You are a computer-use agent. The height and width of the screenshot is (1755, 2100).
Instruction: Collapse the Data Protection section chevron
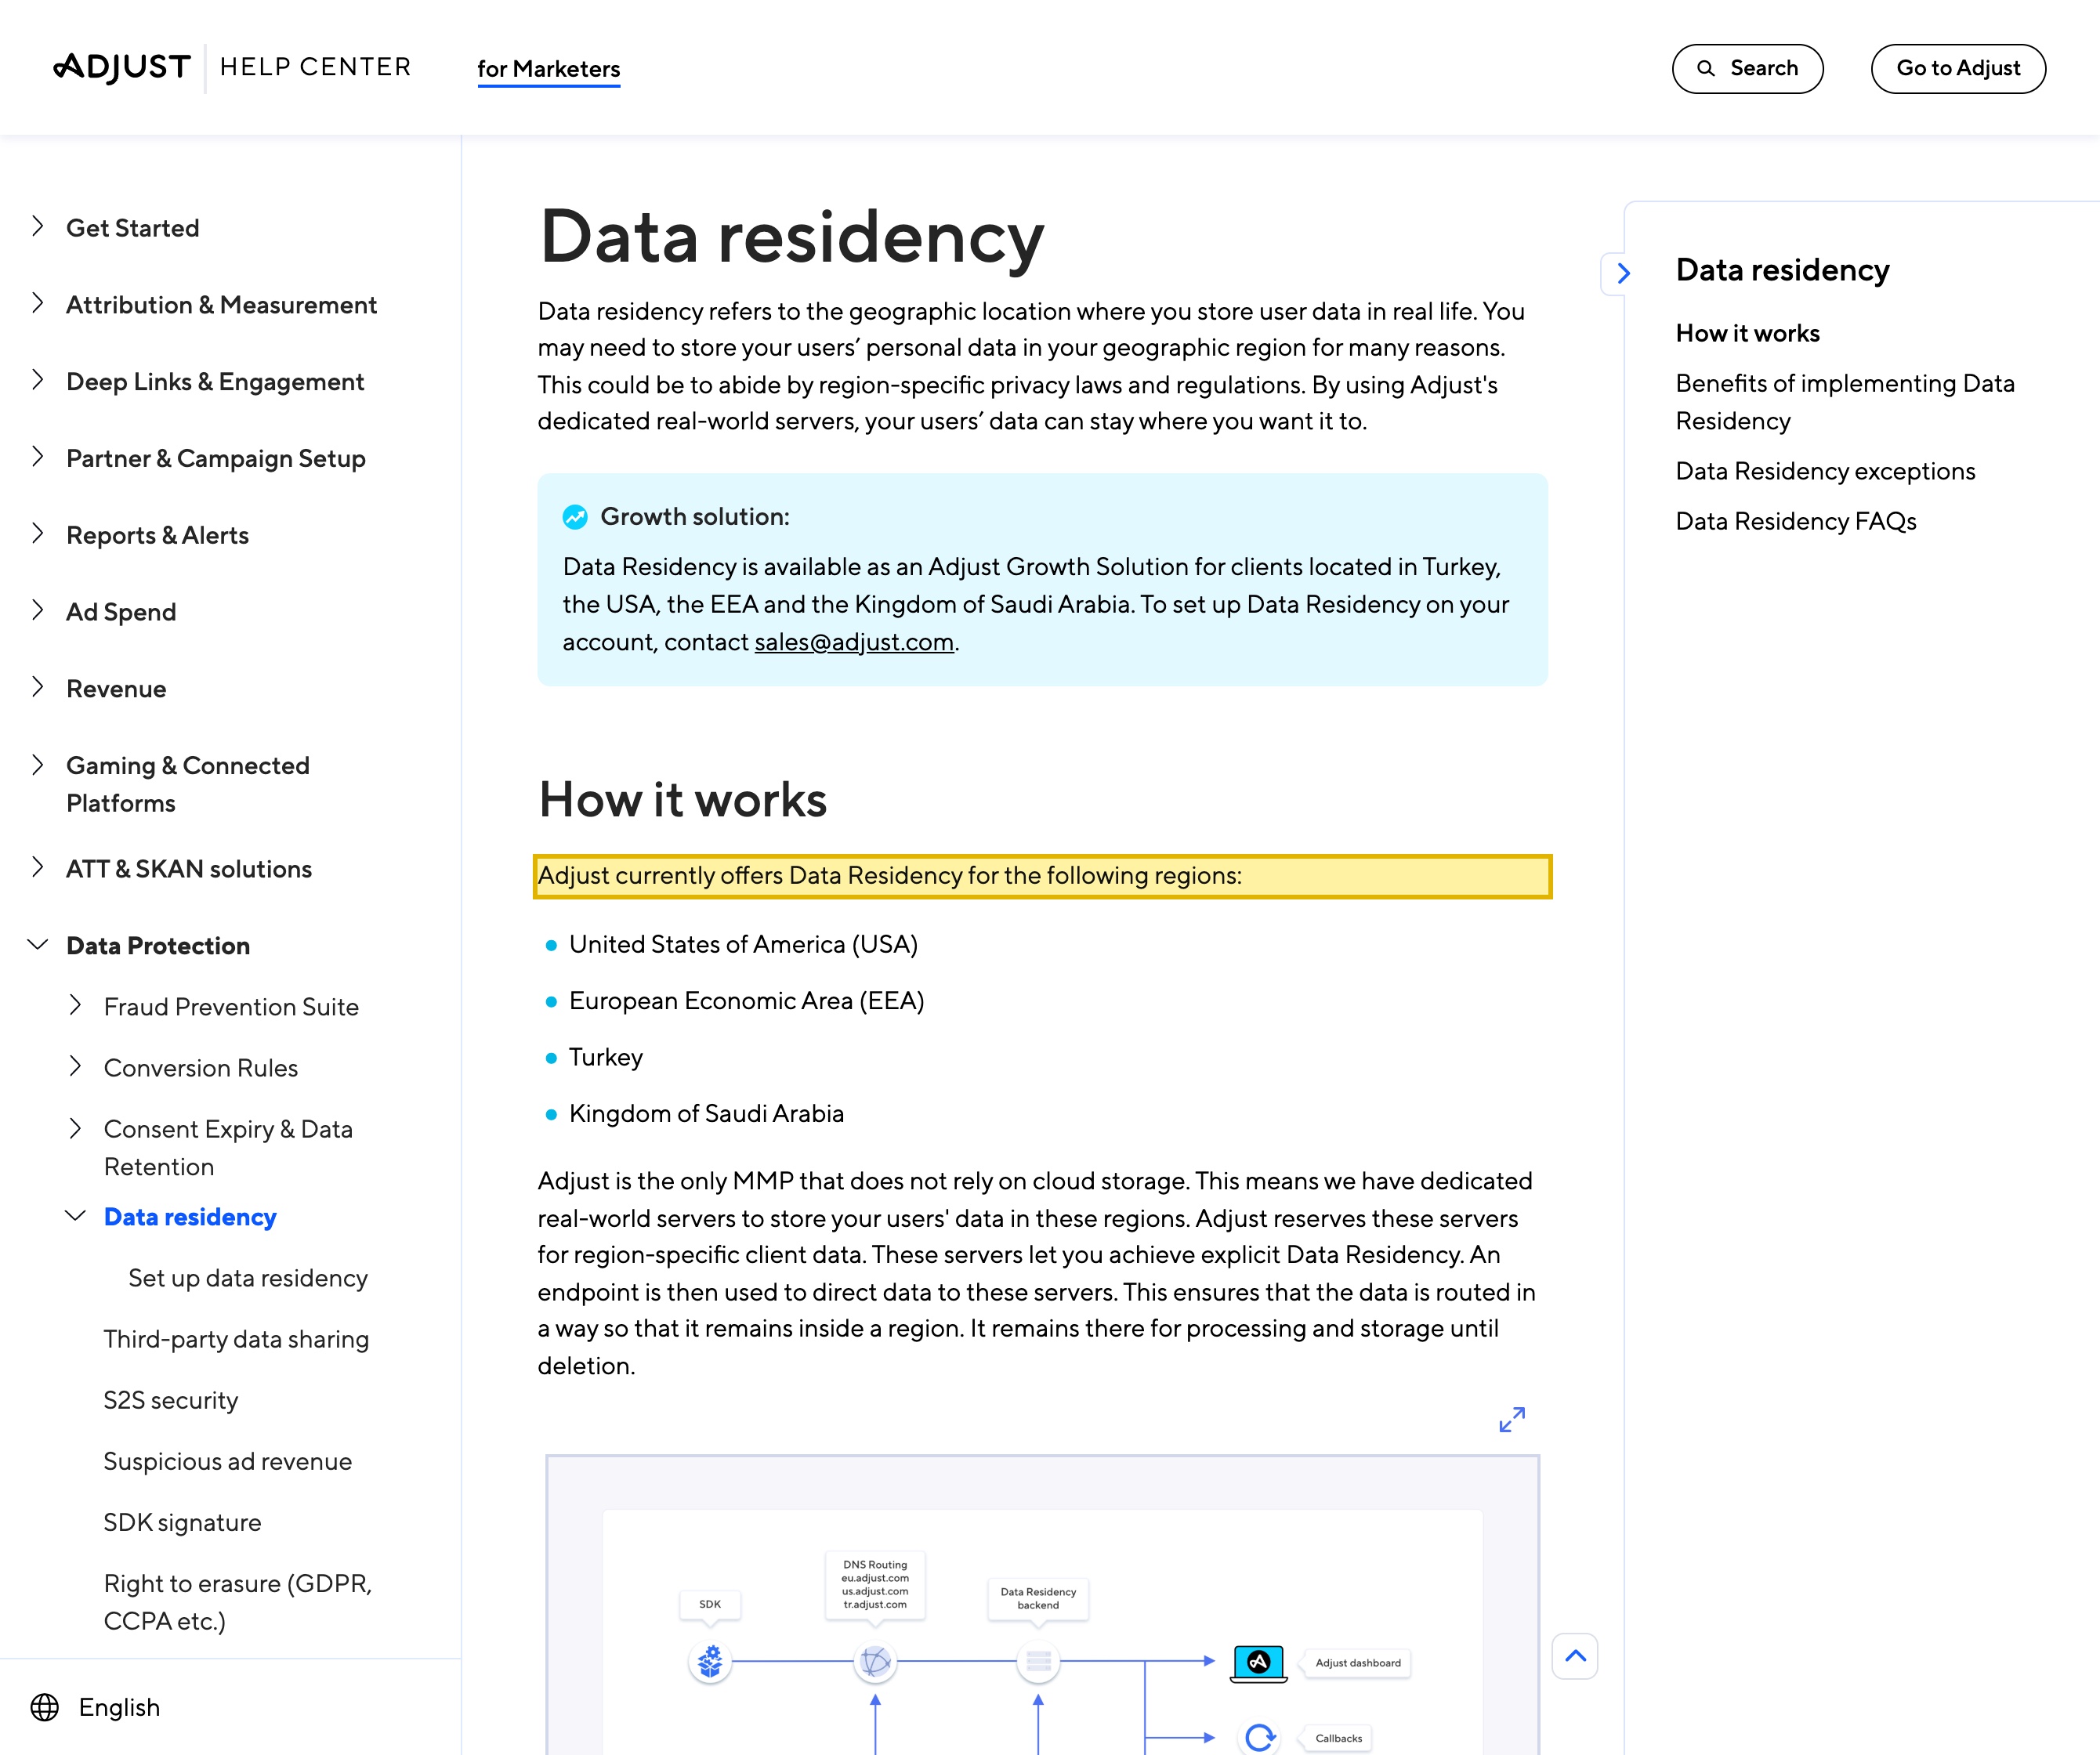point(38,944)
